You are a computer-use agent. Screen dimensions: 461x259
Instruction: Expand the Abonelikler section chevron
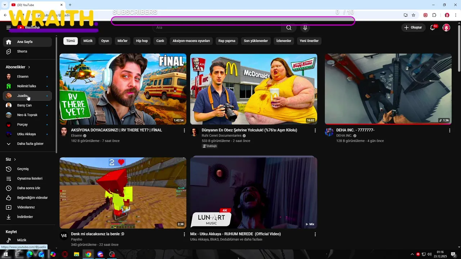point(29,67)
